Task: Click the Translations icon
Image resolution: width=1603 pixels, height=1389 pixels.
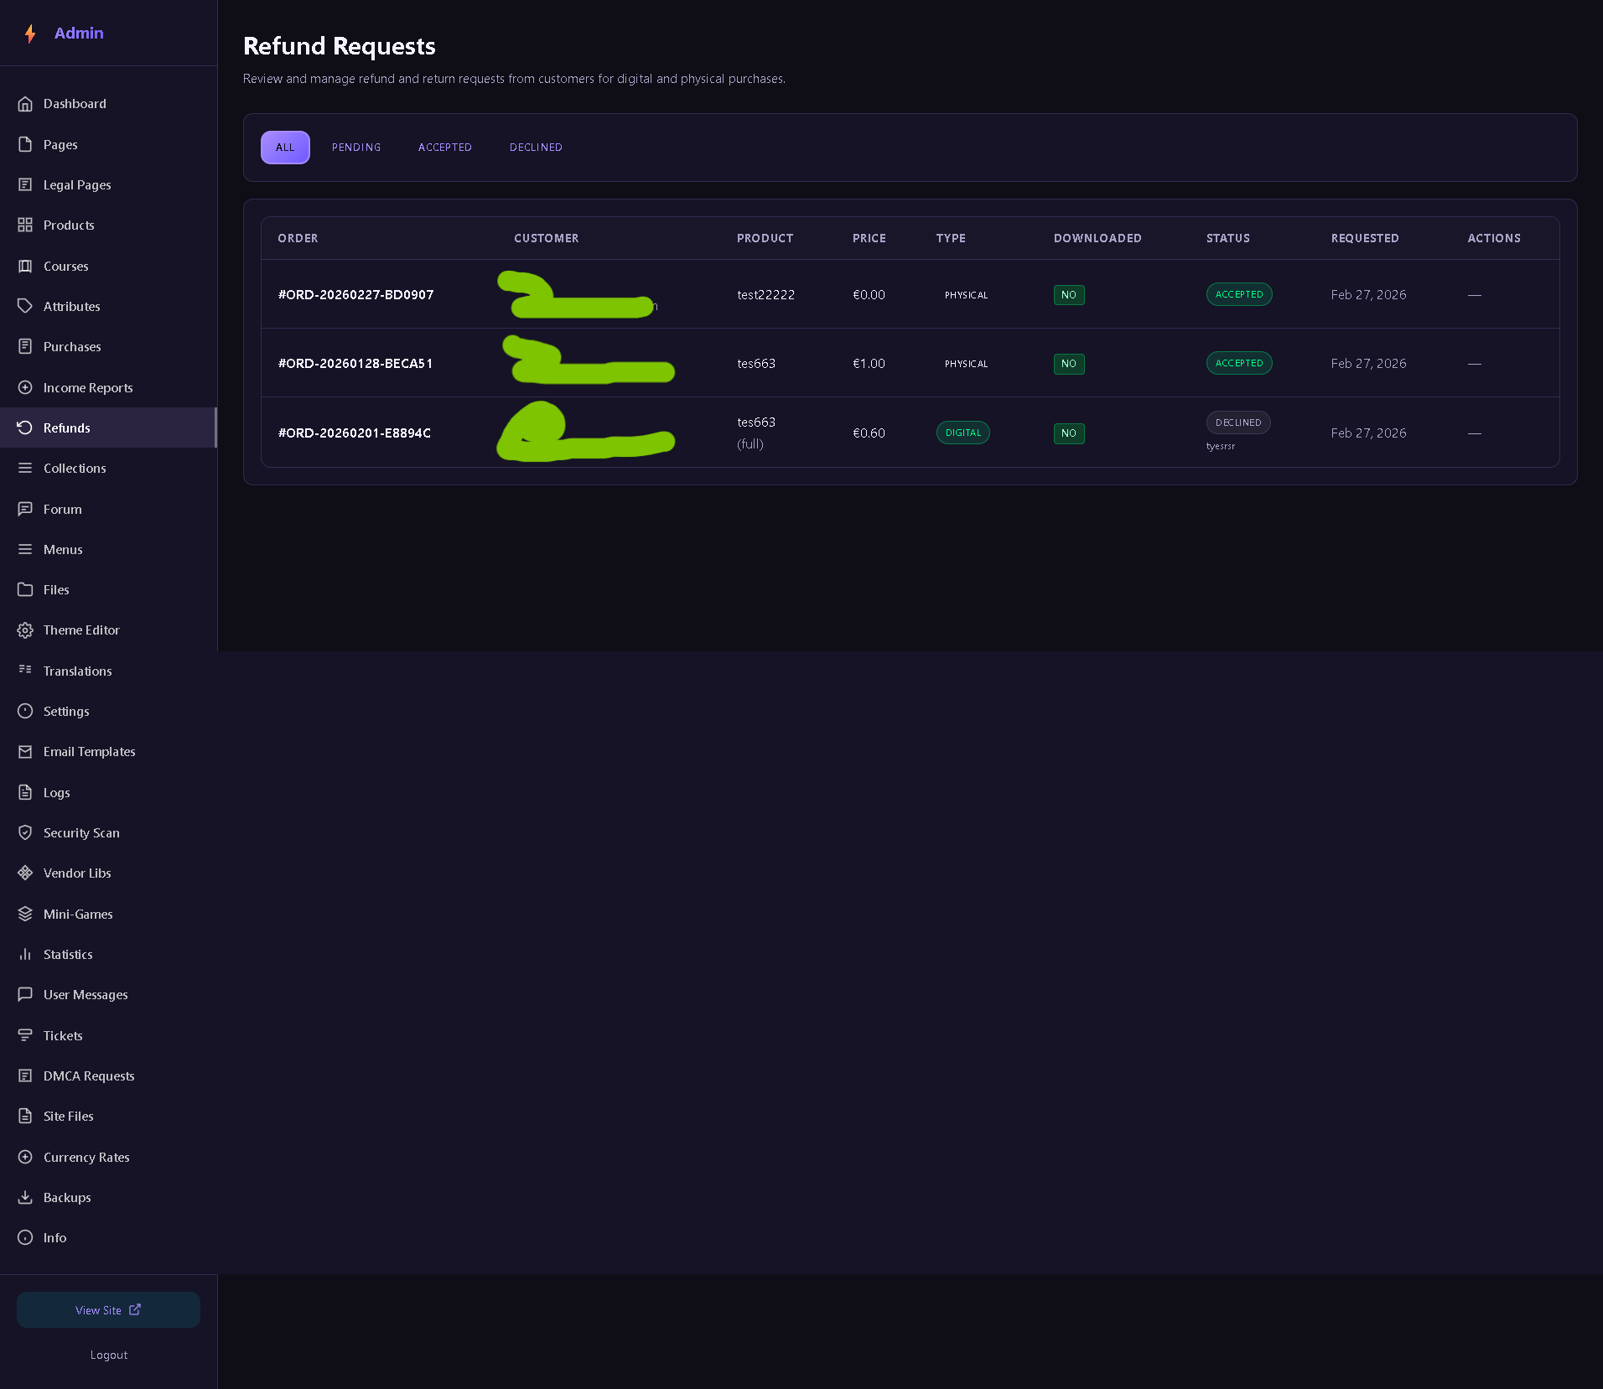Action: pyautogui.click(x=25, y=671)
